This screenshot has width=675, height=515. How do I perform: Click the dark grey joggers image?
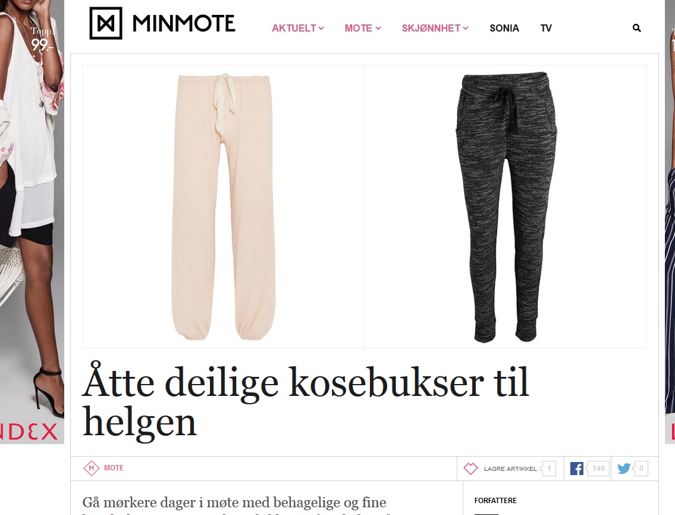[x=506, y=207]
